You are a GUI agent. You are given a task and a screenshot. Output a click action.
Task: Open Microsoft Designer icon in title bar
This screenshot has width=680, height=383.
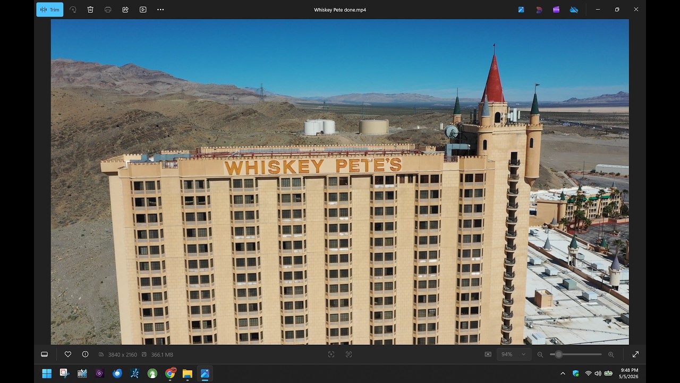[539, 10]
